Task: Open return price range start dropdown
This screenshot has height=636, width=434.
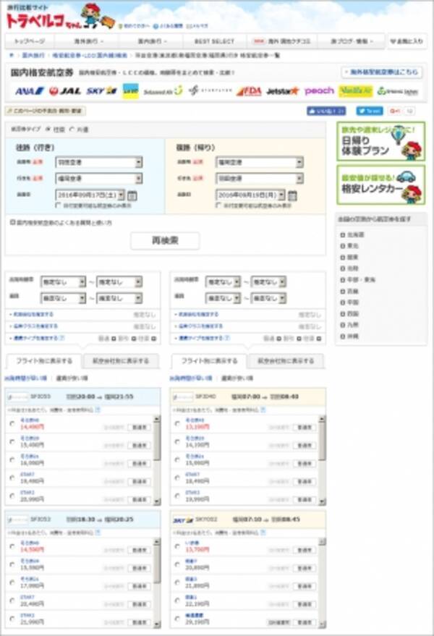Action: coord(223,299)
